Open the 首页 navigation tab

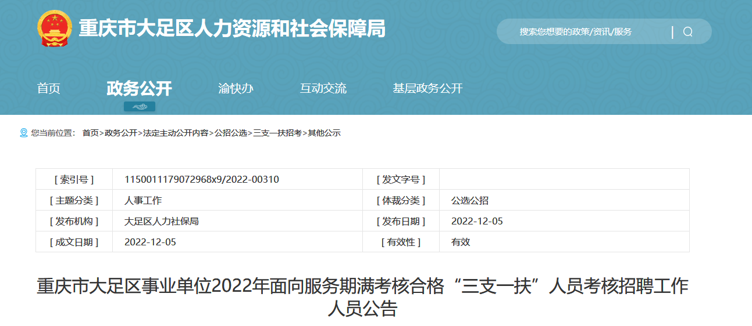click(x=49, y=88)
